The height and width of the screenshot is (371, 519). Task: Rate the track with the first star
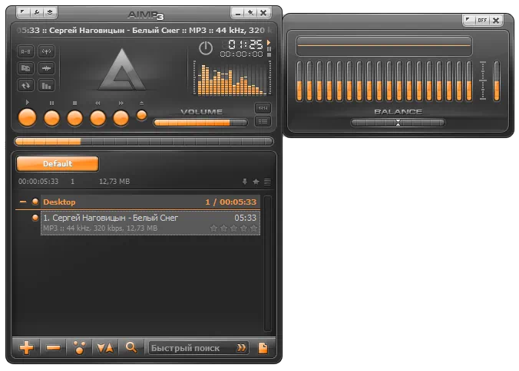tap(214, 228)
